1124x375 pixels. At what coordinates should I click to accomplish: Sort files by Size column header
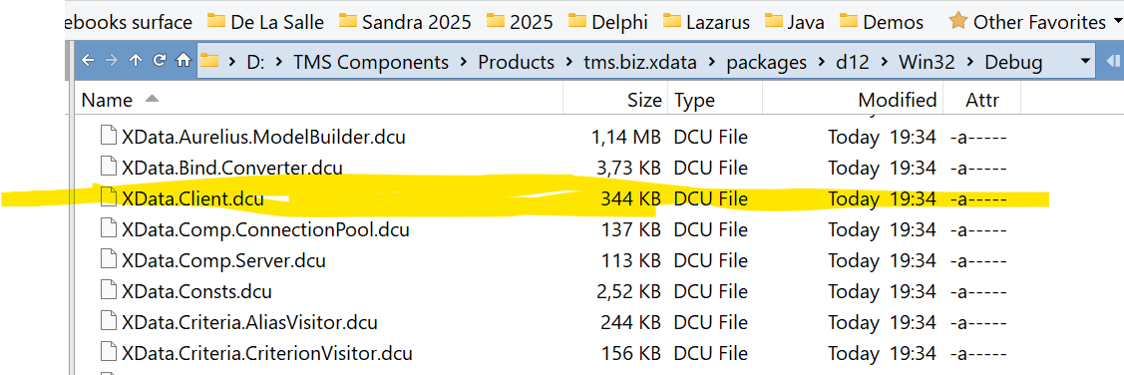(644, 100)
